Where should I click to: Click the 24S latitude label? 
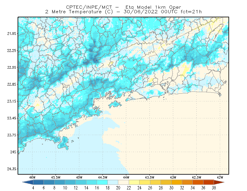[x=13, y=152]
